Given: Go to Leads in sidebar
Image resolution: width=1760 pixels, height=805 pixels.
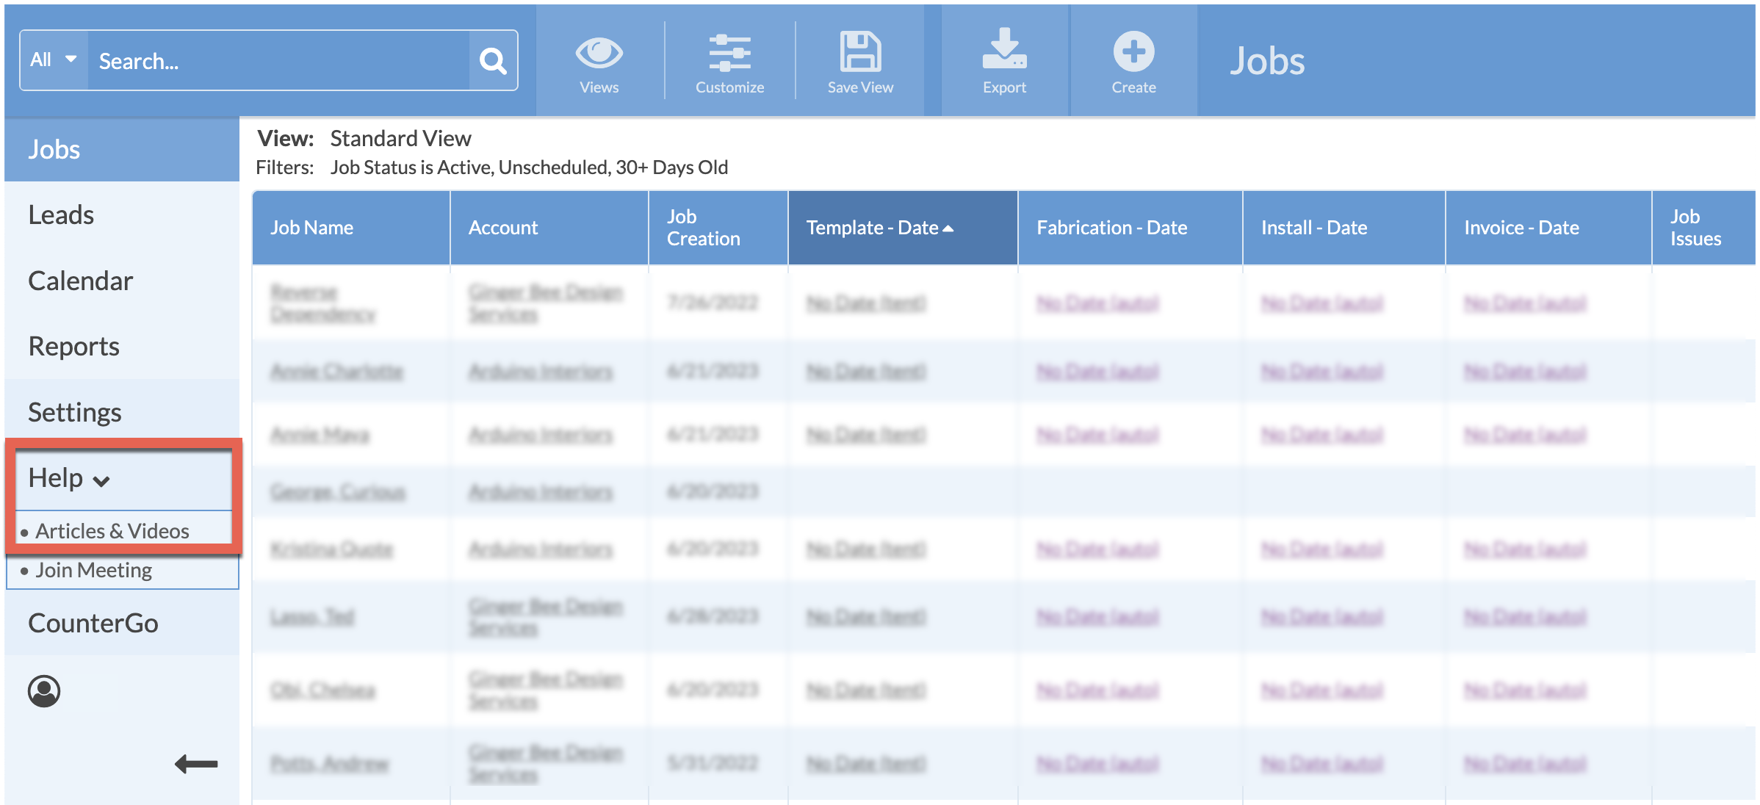Looking at the screenshot, I should (61, 214).
